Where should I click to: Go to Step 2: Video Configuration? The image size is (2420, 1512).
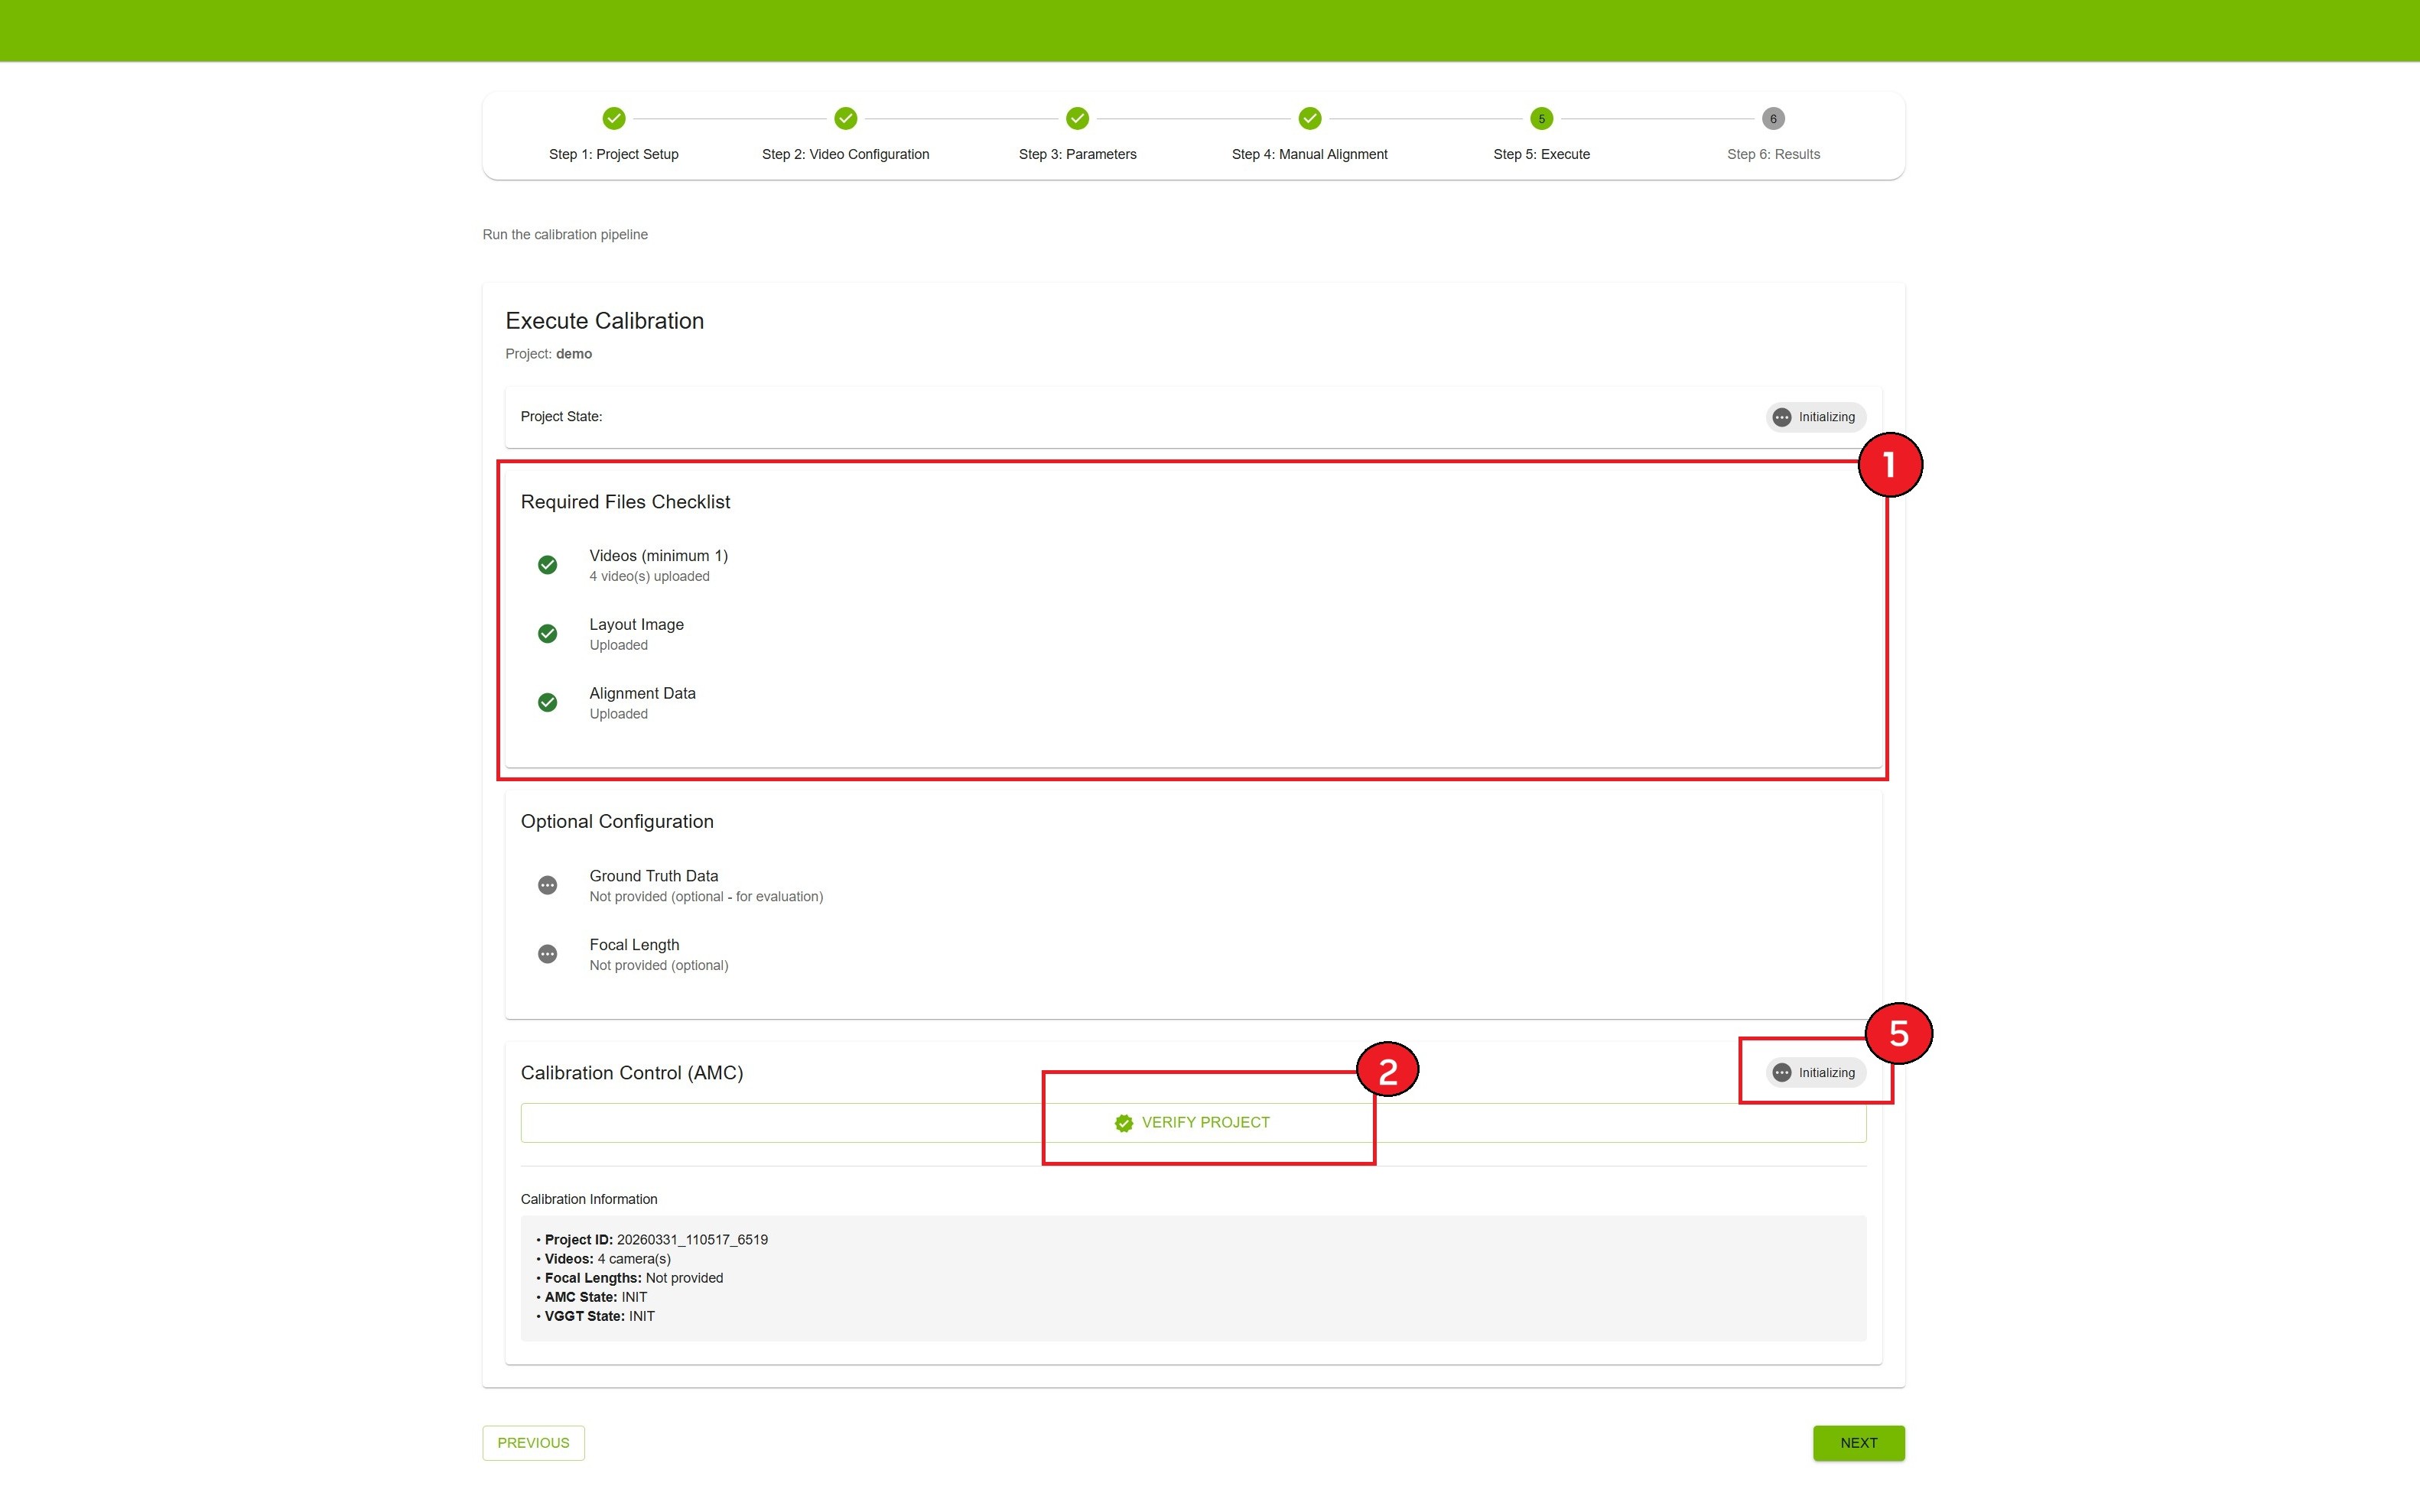[845, 154]
